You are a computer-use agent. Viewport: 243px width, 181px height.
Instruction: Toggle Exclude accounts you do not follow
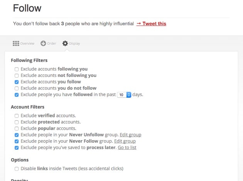point(17,88)
